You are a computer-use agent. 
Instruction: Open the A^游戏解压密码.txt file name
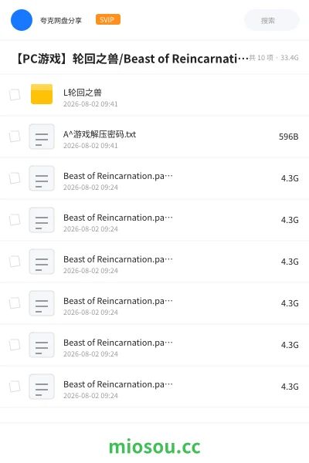point(100,134)
